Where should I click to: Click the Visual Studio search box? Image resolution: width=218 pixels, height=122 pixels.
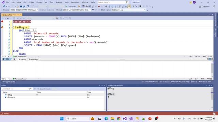(113, 2)
